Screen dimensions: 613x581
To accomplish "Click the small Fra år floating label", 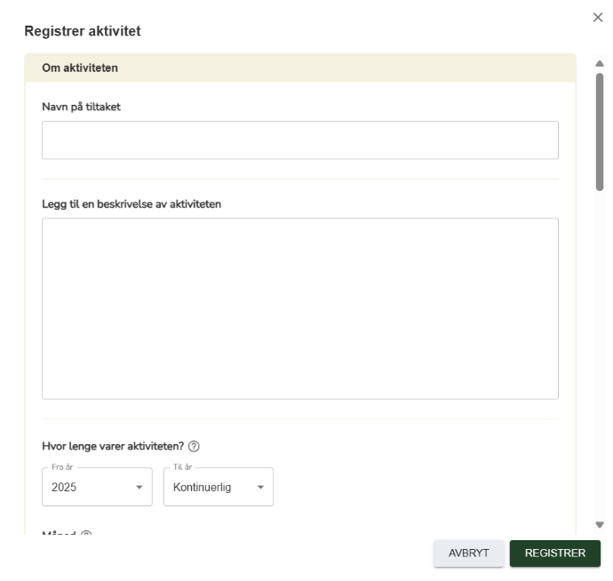I will tap(62, 467).
